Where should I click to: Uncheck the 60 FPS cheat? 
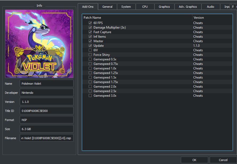90,23
